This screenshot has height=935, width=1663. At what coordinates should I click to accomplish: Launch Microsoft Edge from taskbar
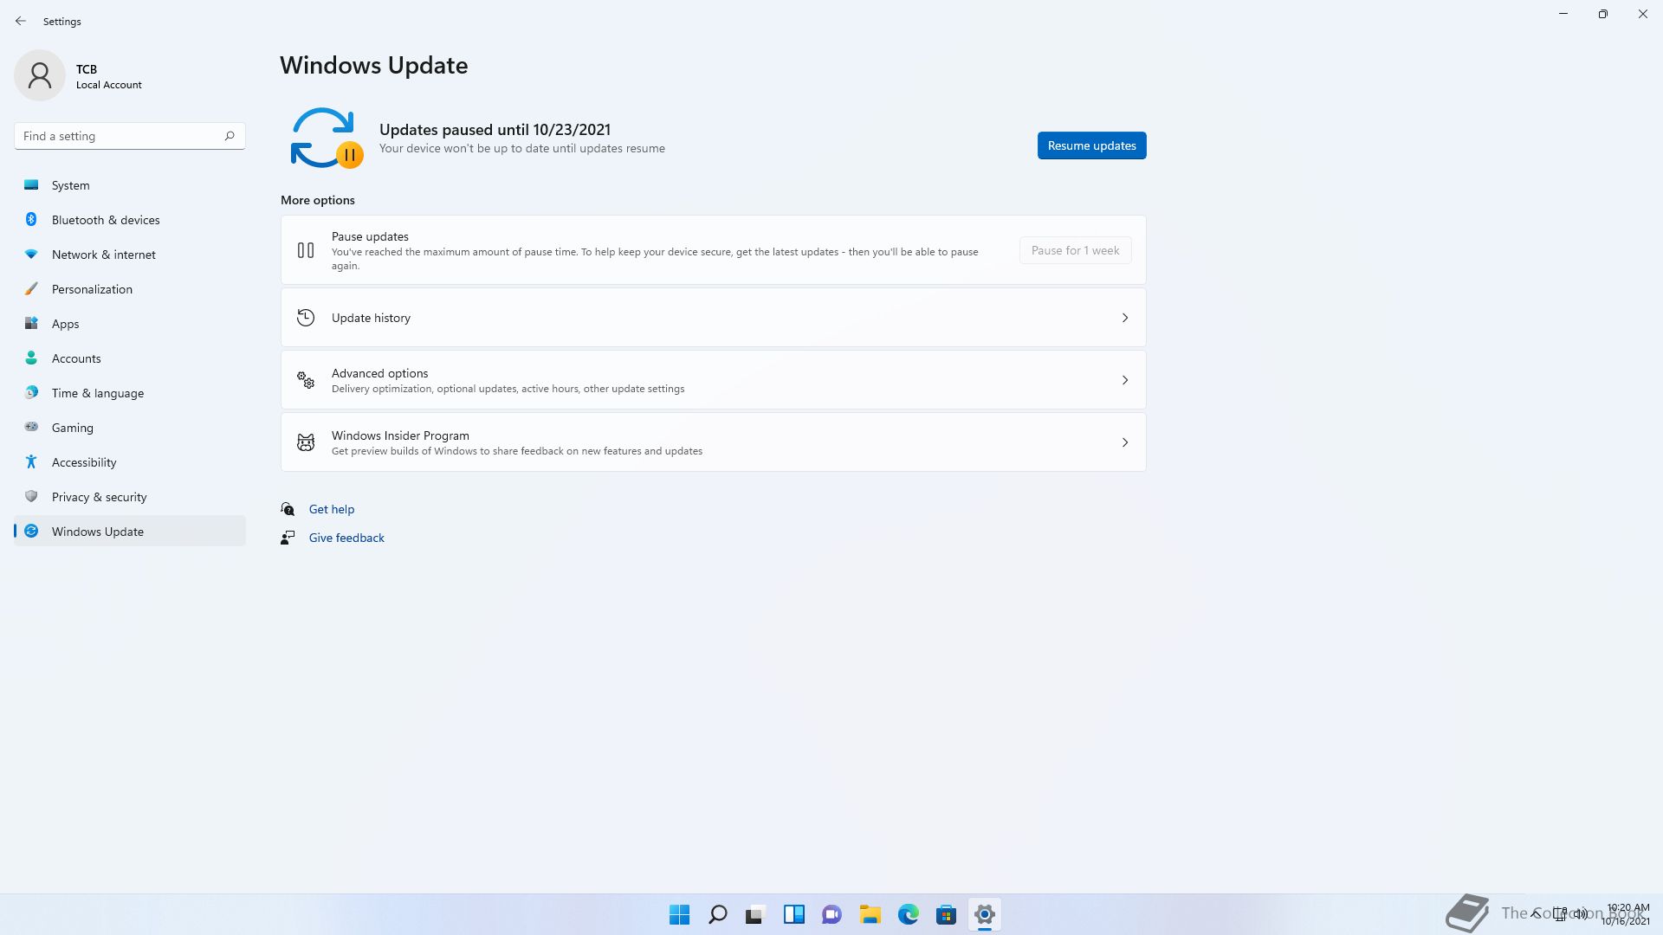pyautogui.click(x=909, y=914)
